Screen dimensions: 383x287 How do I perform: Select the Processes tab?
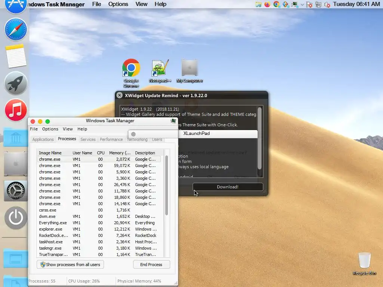[x=67, y=139]
